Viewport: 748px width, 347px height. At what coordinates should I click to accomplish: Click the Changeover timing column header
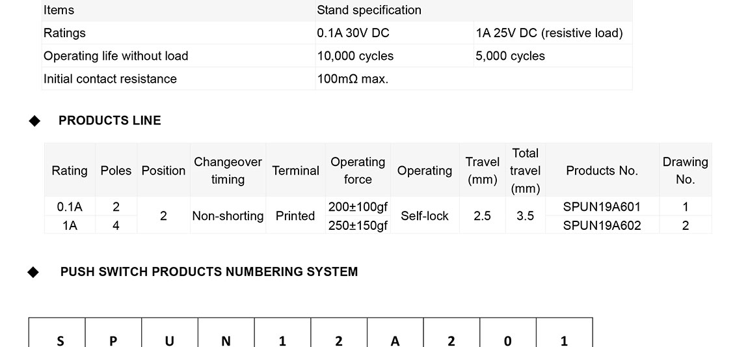228,171
